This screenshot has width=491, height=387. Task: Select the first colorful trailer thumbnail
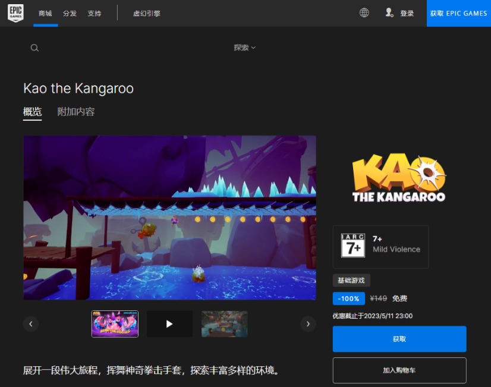[x=115, y=324]
